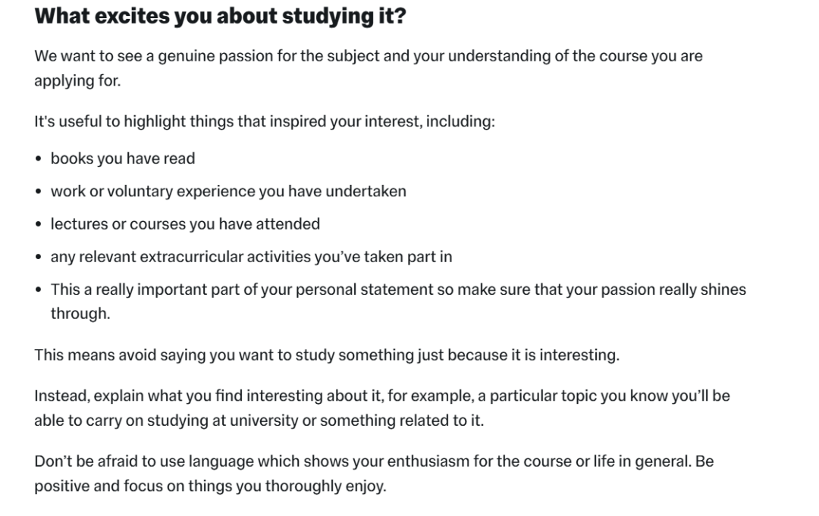Click the 'Instead, explain what you find interesting' paragraph
This screenshot has width=819, height=516.
point(381,408)
